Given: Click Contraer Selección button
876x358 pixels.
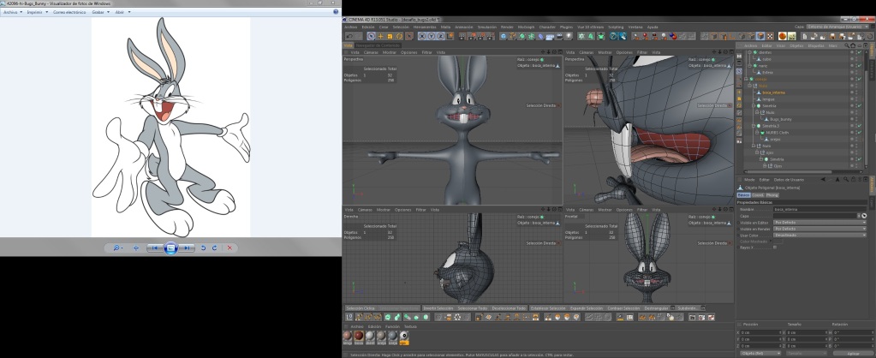Looking at the screenshot, I should (x=624, y=308).
